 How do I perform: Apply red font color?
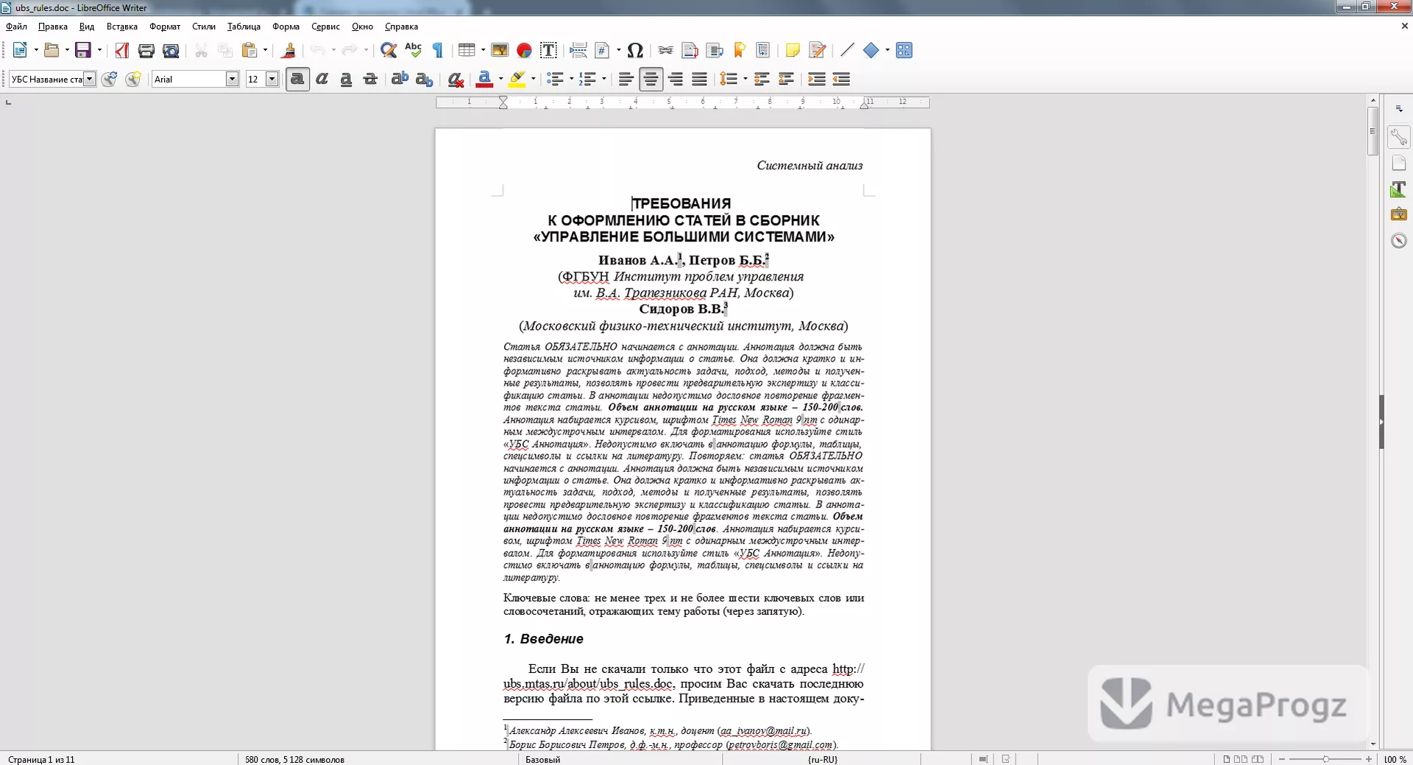[484, 79]
